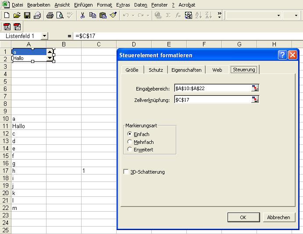
Task: Open a file with the folder icon
Action: tap(17, 15)
